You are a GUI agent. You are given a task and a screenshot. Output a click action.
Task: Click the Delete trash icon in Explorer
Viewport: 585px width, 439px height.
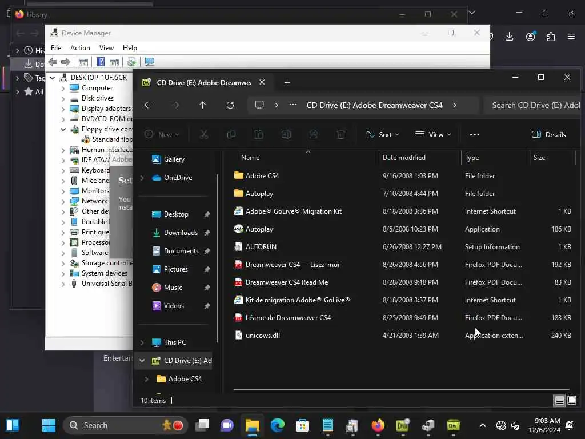pos(341,134)
